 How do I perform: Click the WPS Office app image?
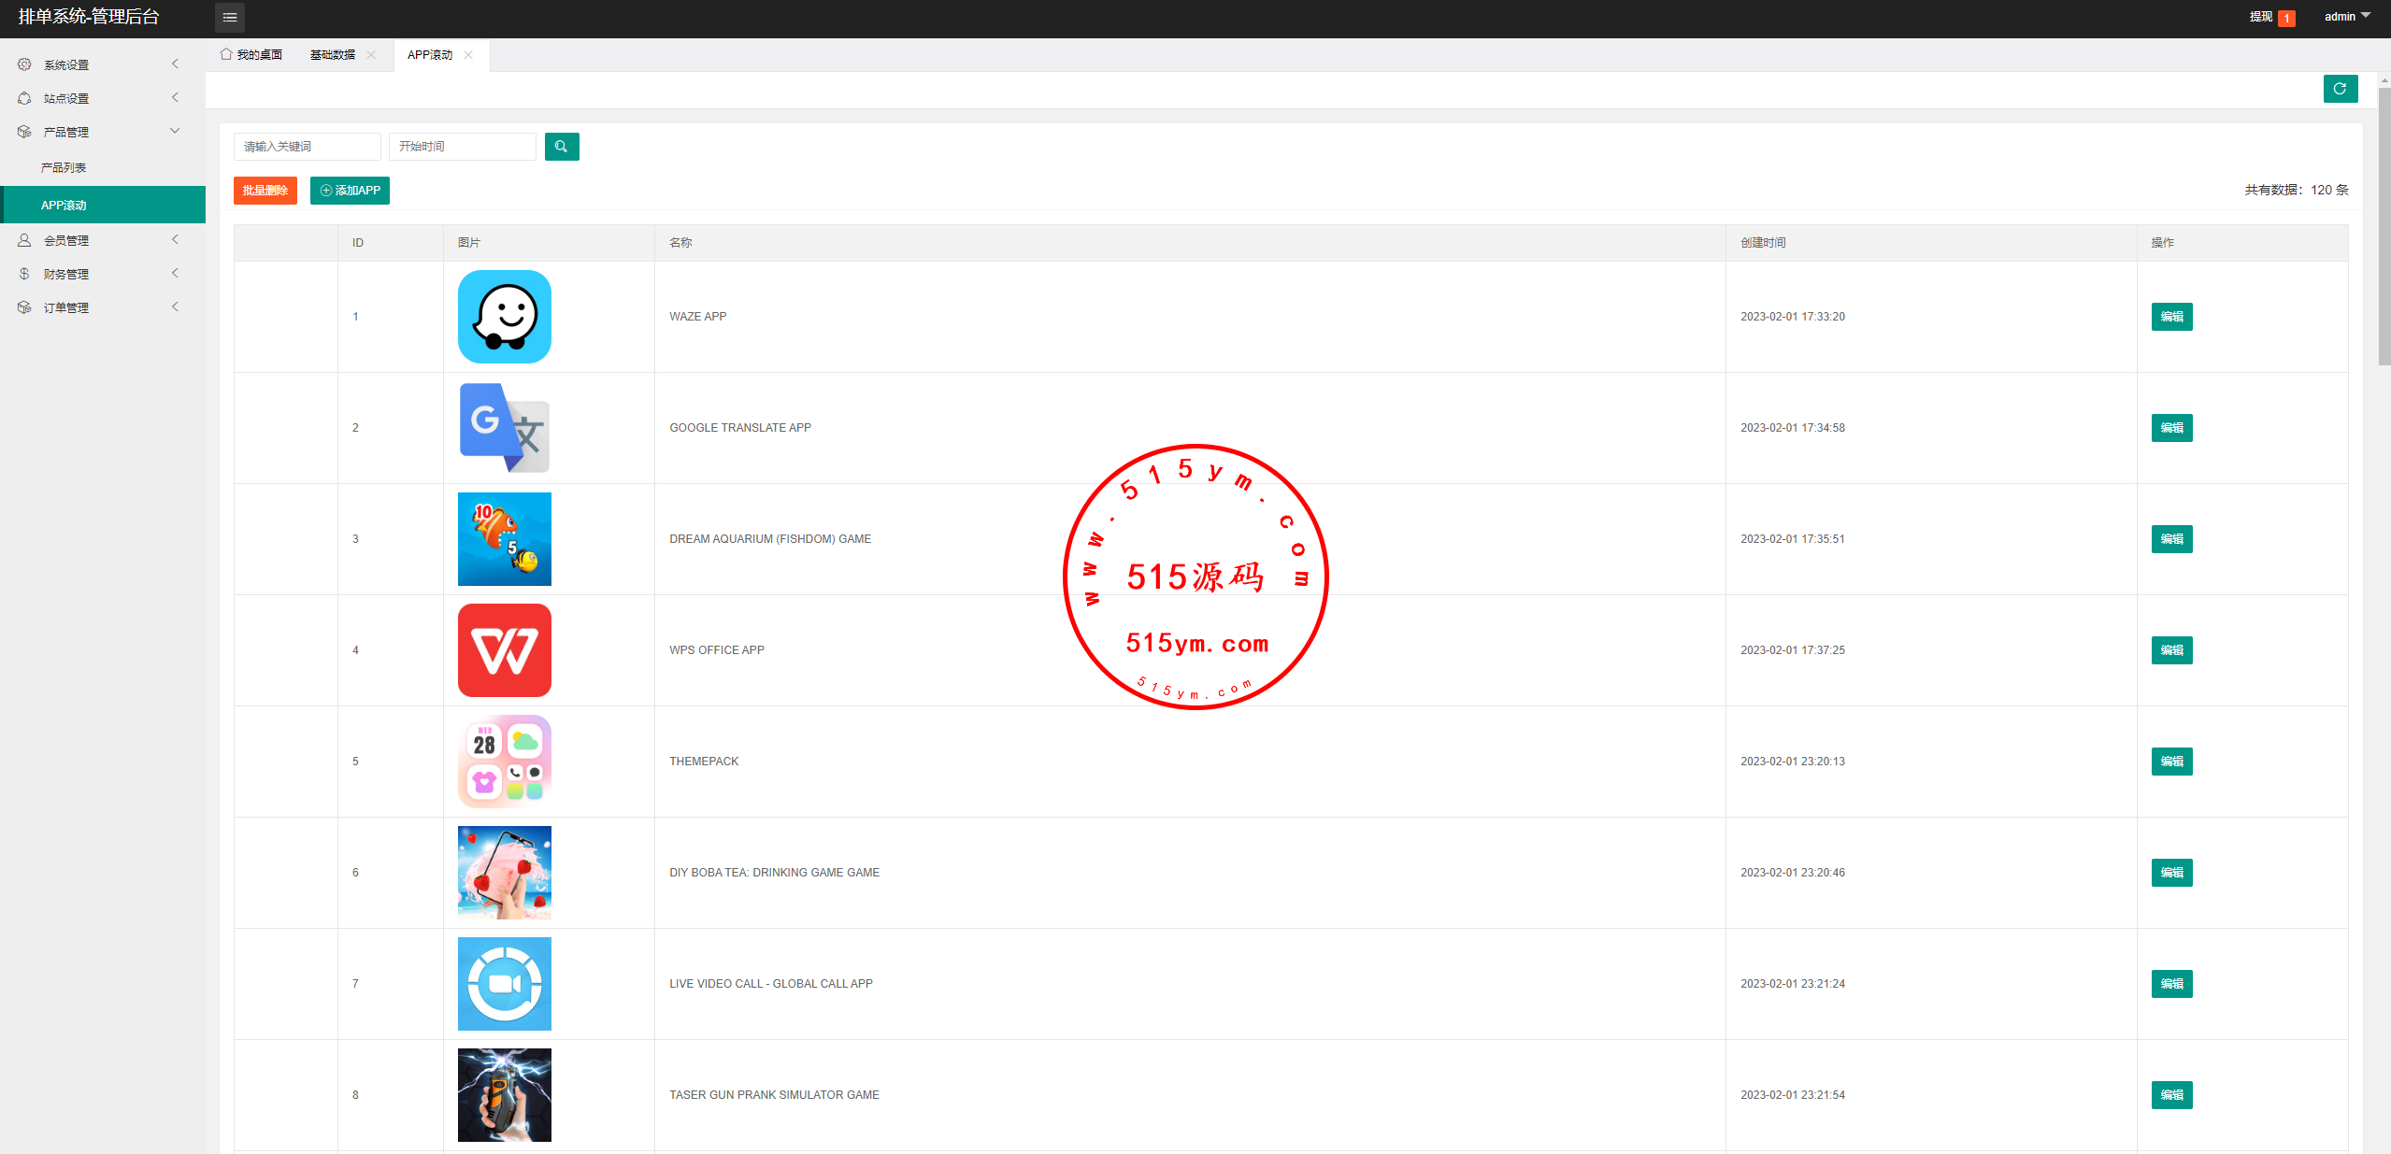[504, 650]
